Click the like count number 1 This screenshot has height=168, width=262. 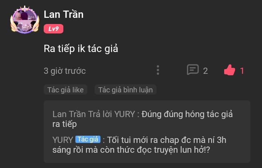coord(242,71)
